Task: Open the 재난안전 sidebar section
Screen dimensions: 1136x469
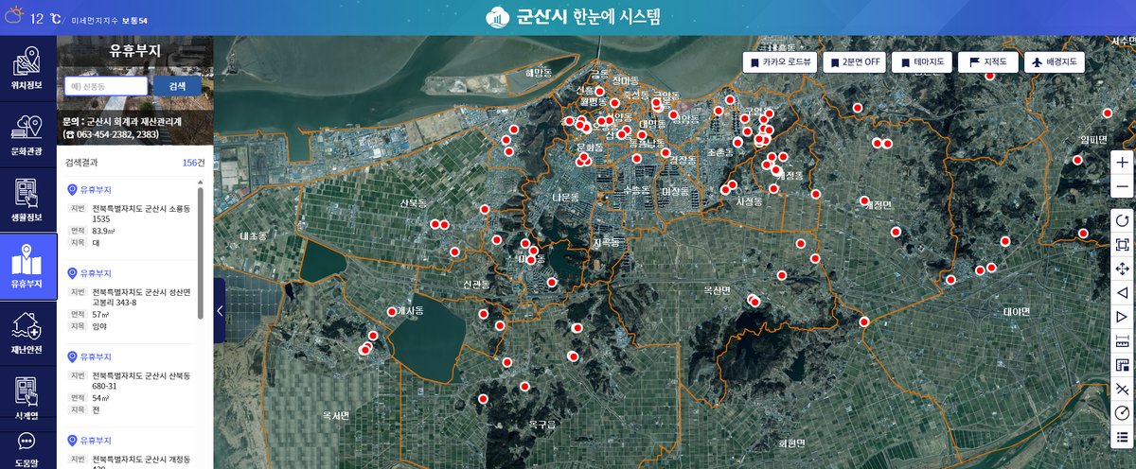Action: click(x=27, y=332)
